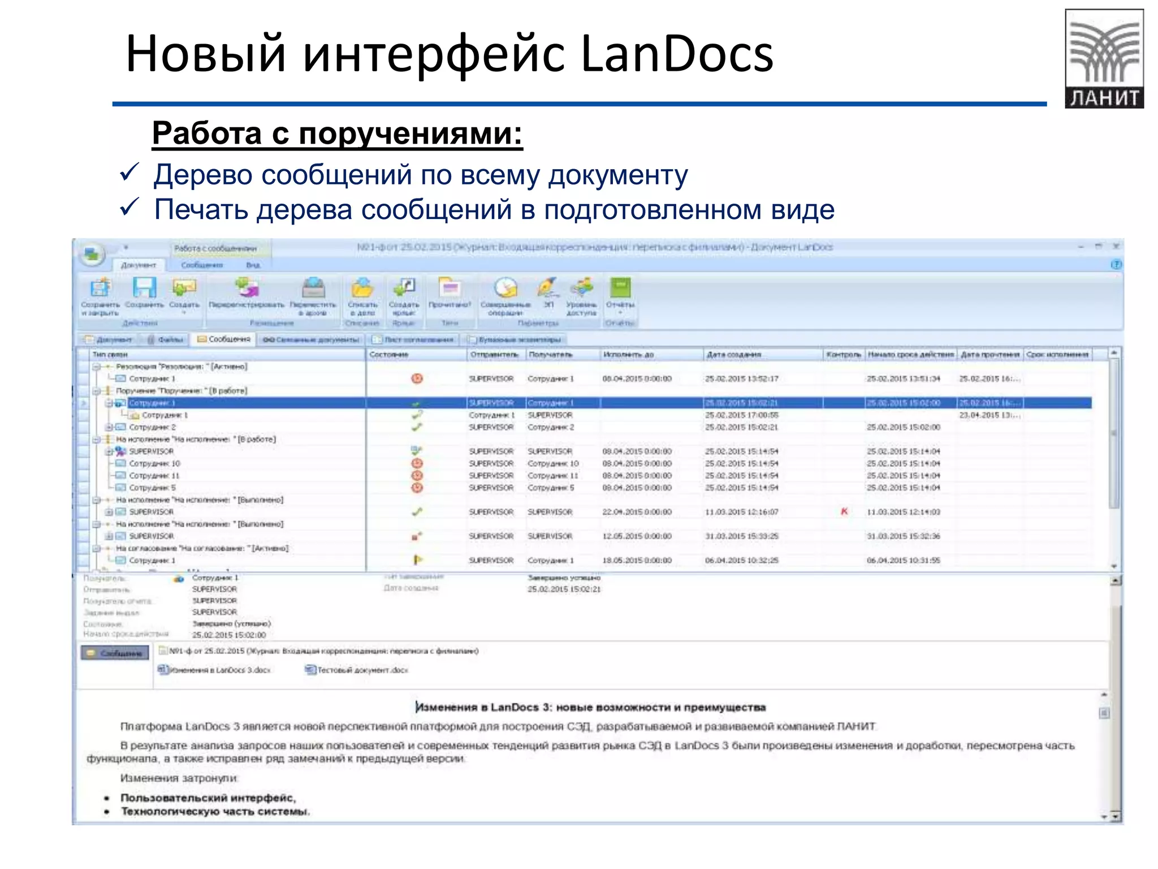
Task: Click 'Уровень доступа' ribbon icon
Action: [x=581, y=296]
